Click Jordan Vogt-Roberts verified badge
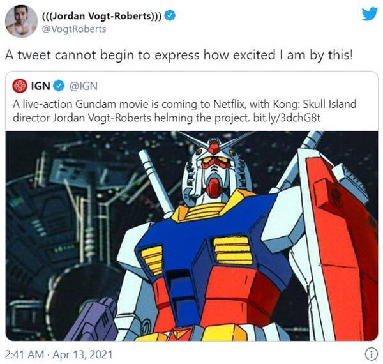 (170, 15)
